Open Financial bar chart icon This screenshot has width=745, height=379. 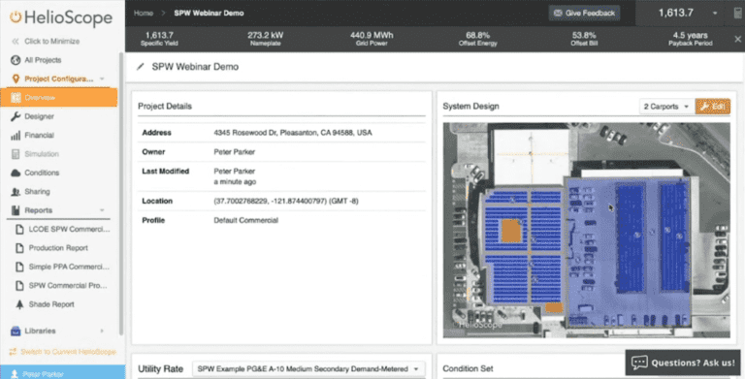pos(16,136)
